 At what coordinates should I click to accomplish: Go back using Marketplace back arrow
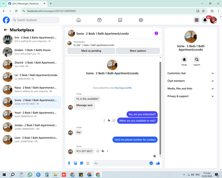(x=5, y=30)
